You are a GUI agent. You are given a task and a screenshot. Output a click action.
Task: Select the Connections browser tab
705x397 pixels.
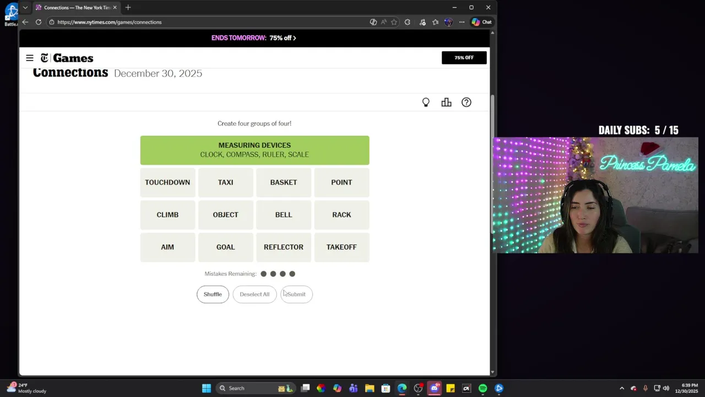(x=76, y=7)
